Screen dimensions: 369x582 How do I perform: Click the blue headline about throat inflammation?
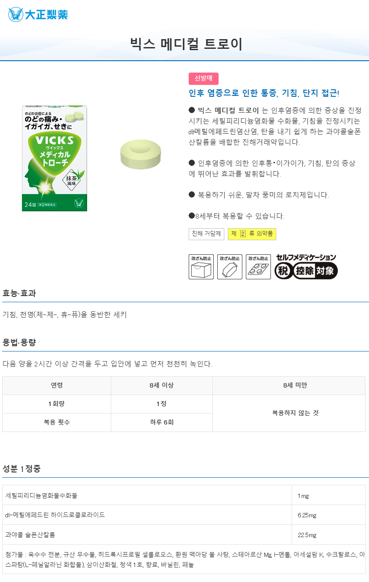tap(264, 93)
